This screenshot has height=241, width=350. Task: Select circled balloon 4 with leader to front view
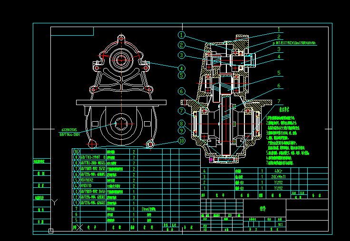pyautogui.click(x=182, y=68)
